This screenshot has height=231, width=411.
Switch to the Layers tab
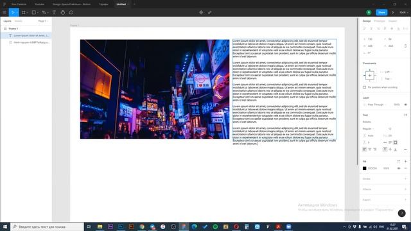tap(7, 21)
